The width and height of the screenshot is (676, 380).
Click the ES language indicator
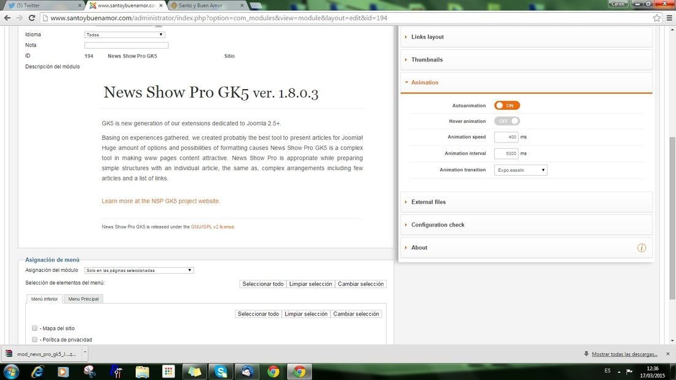(607, 371)
